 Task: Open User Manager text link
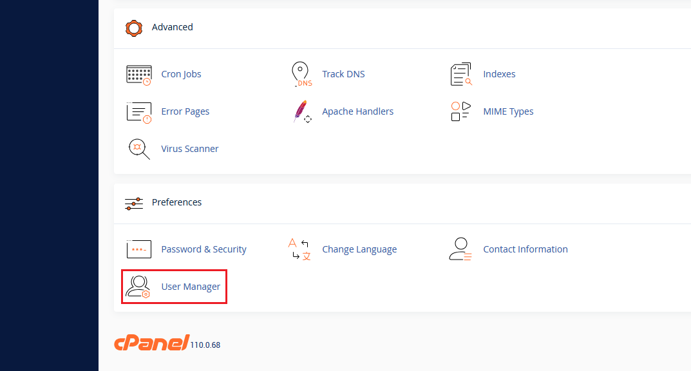pos(191,287)
